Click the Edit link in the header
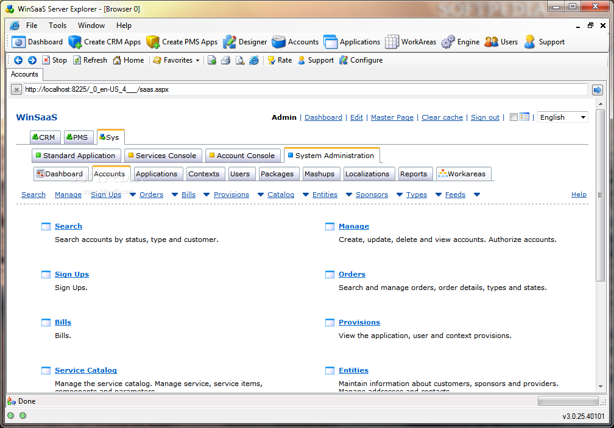Image resolution: width=614 pixels, height=428 pixels. (356, 117)
